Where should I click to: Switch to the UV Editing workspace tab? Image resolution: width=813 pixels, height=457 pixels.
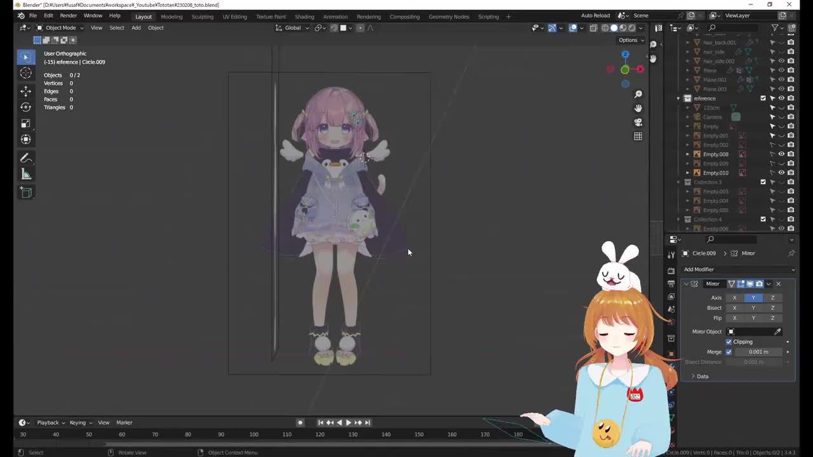point(234,17)
